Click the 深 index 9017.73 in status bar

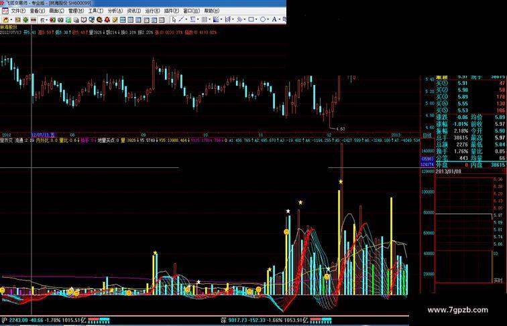click(237, 321)
